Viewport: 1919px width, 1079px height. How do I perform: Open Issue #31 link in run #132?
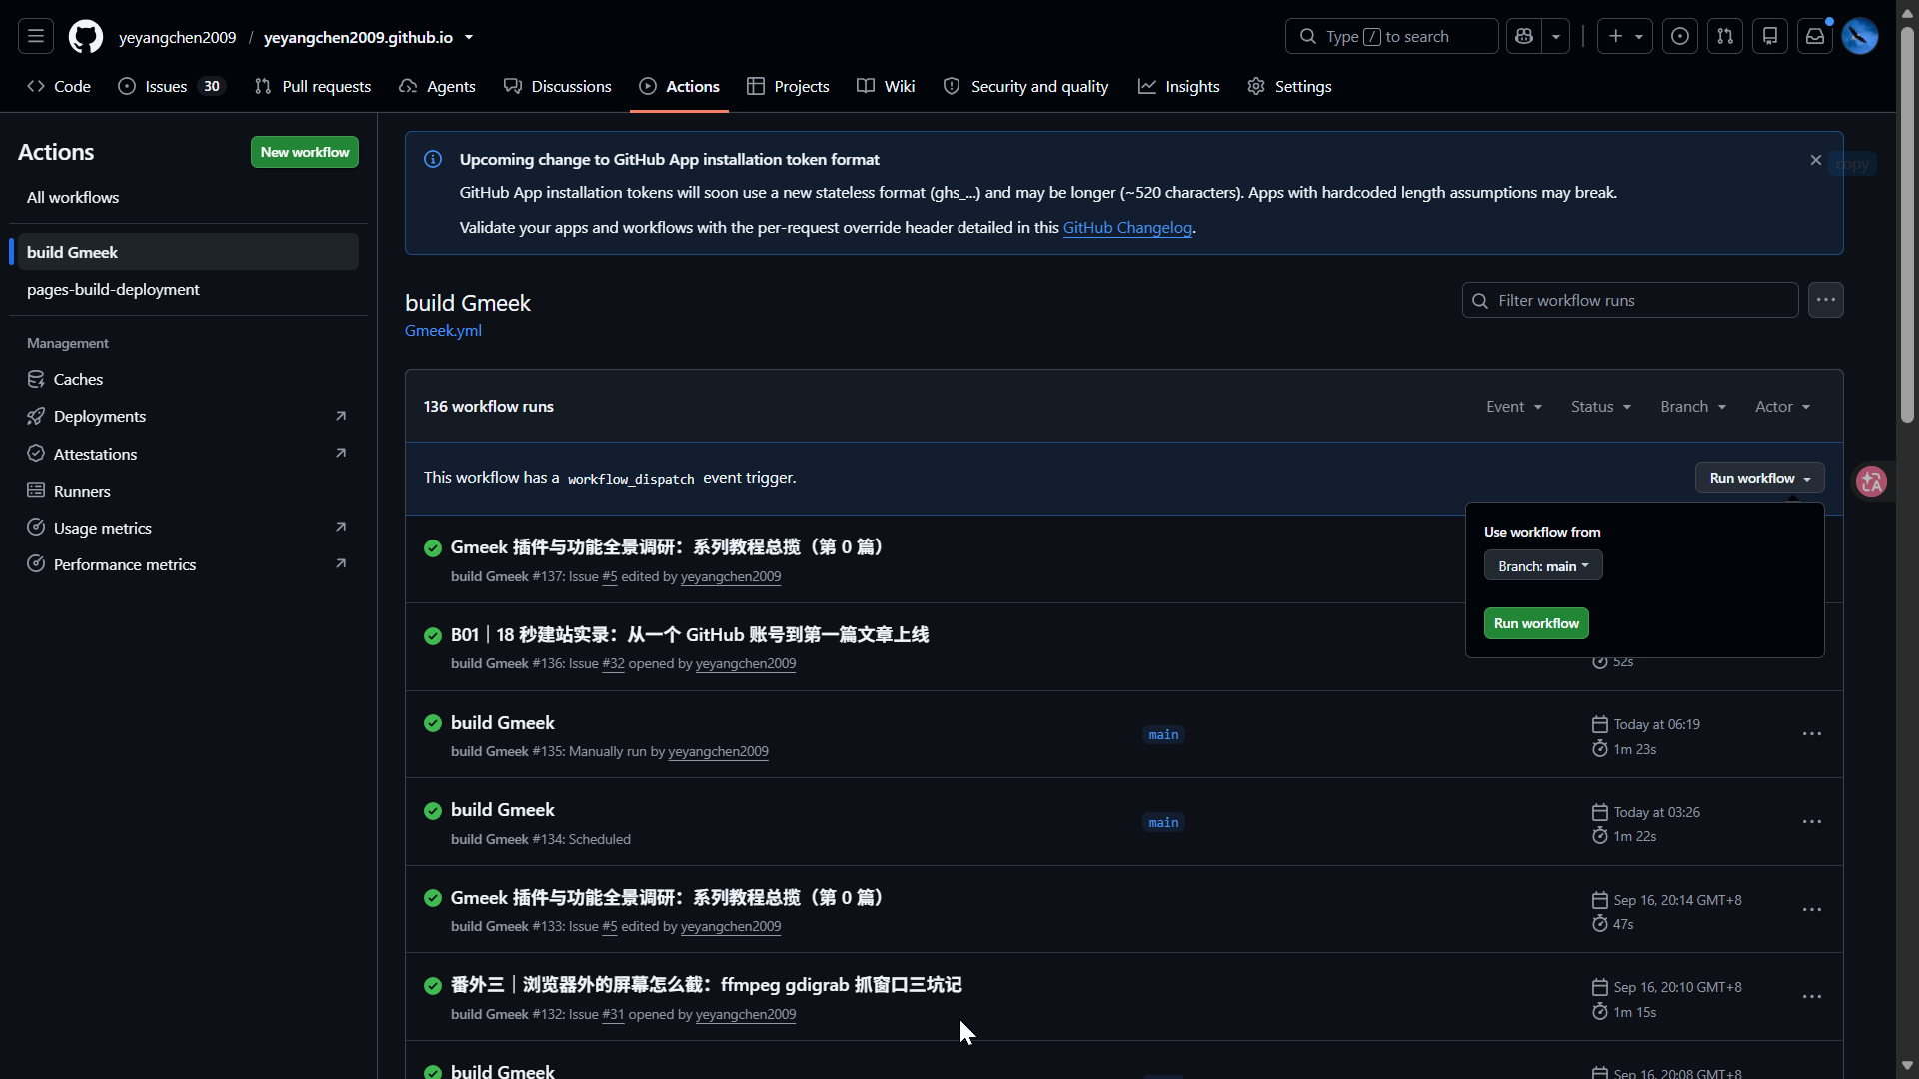613,1015
